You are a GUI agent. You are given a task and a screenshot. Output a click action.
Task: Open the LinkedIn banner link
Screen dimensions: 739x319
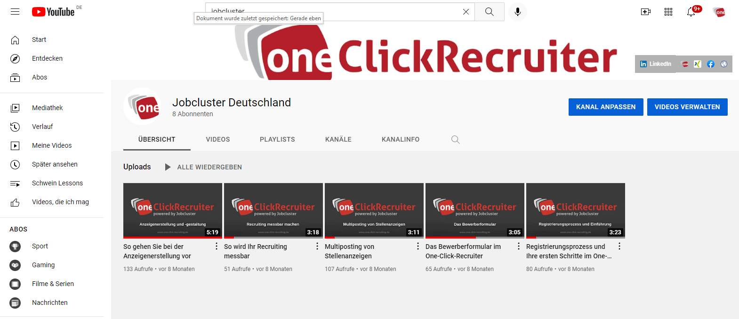[656, 64]
